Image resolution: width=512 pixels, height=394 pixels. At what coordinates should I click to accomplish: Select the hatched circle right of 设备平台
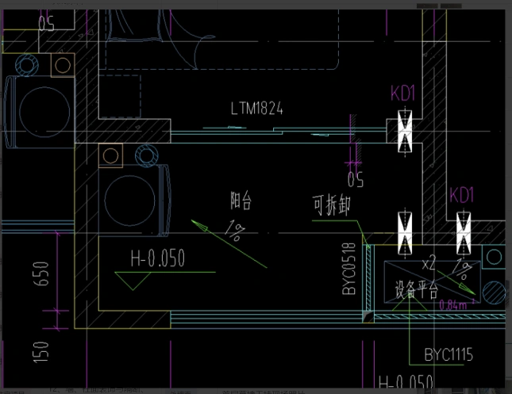493,293
